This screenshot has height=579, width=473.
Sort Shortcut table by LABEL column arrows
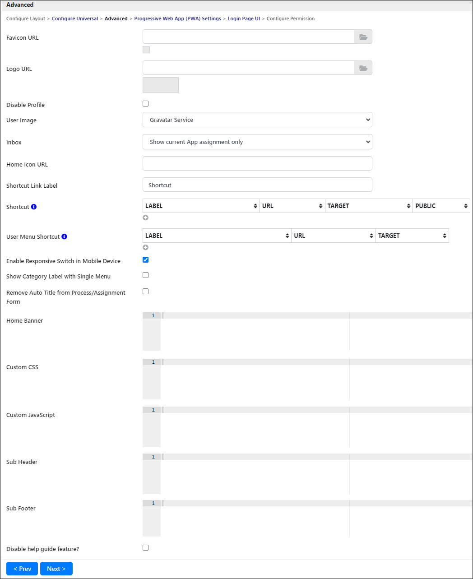pos(255,206)
